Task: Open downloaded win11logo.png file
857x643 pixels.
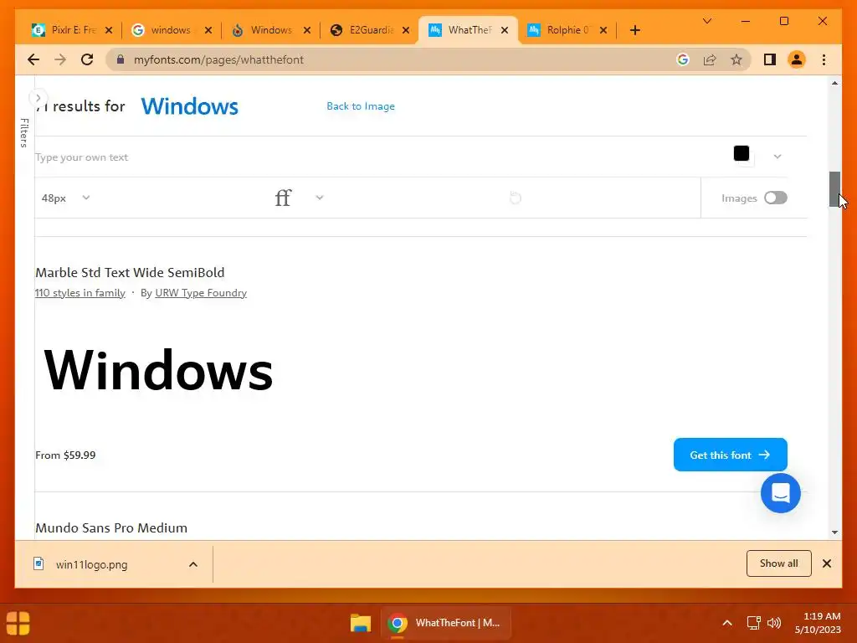Action: pos(91,564)
